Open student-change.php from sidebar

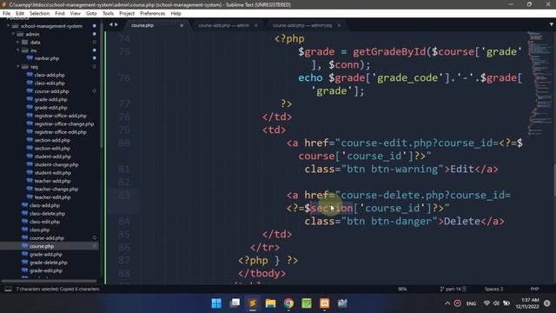tap(56, 164)
